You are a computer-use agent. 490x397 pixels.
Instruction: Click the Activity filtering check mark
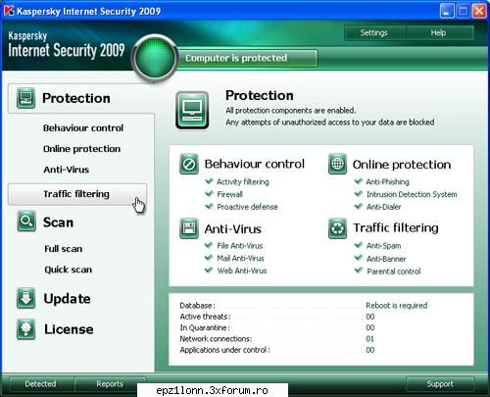[209, 181]
